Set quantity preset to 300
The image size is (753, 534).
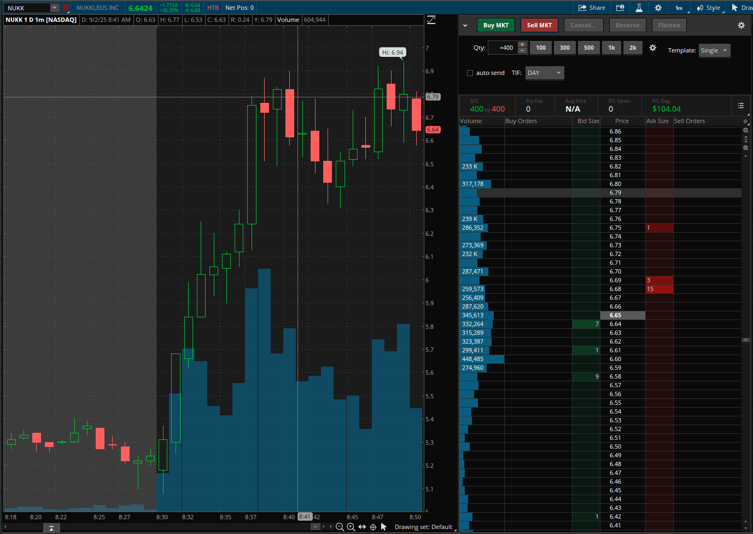(565, 48)
